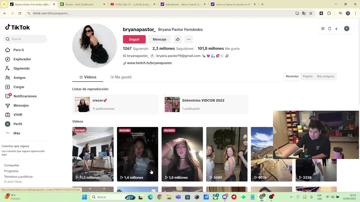Open the browser extensions puzzle icon
Viewport: 360px width, 202px height.
tap(329, 13)
